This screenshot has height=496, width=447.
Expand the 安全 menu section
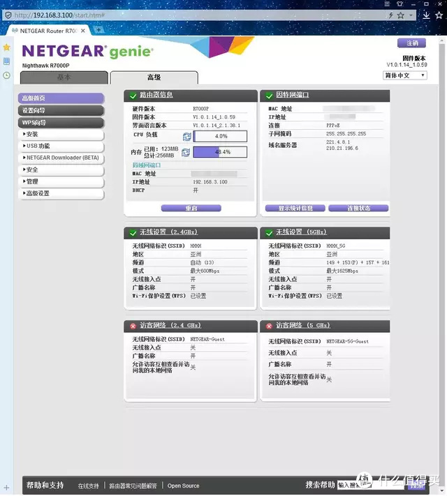point(61,170)
